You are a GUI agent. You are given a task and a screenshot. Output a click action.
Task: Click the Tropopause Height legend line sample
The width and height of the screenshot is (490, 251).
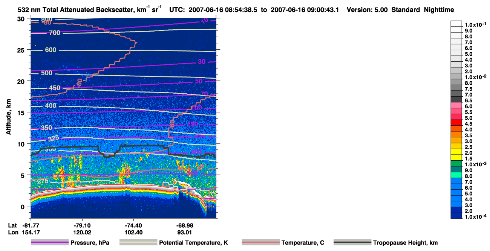(352, 243)
